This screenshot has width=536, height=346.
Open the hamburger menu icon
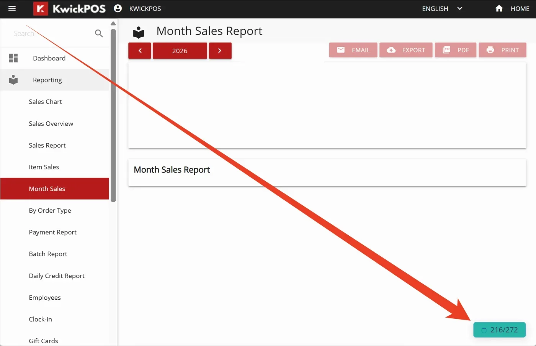[12, 8]
